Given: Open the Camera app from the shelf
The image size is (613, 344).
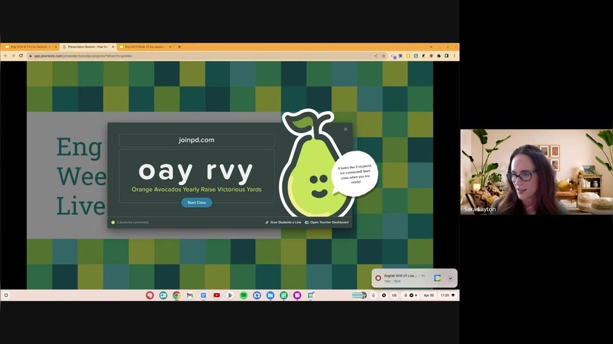Looking at the screenshot, I should [257, 295].
